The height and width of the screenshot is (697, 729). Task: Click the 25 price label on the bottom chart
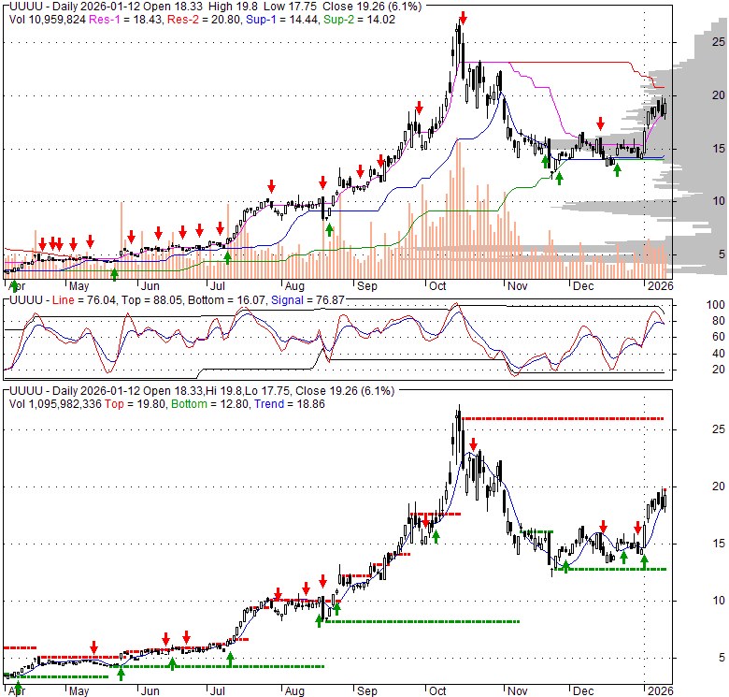(x=719, y=429)
